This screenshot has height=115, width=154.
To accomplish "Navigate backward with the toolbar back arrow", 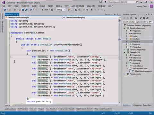I will click(5, 10).
